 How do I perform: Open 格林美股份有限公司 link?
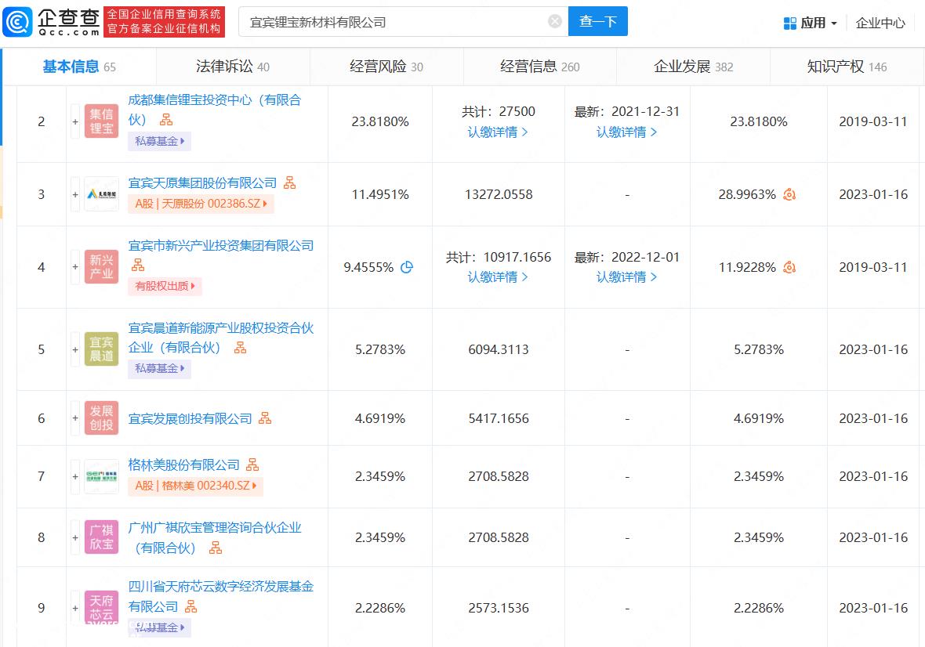point(184,465)
